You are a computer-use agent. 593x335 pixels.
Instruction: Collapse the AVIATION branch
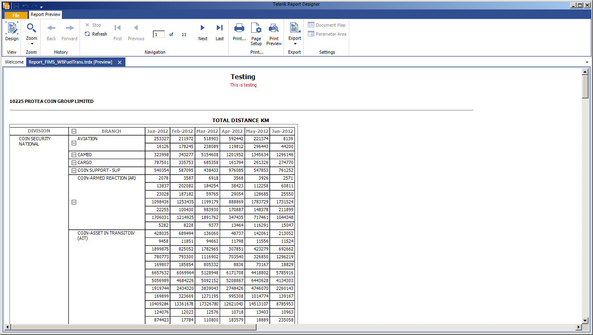(74, 143)
